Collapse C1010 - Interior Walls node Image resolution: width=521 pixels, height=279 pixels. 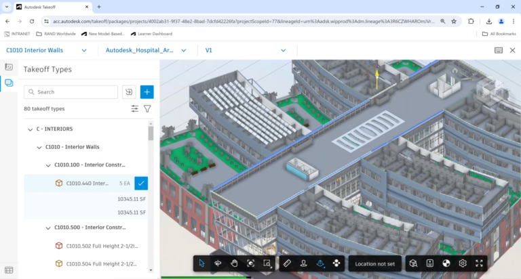39,148
